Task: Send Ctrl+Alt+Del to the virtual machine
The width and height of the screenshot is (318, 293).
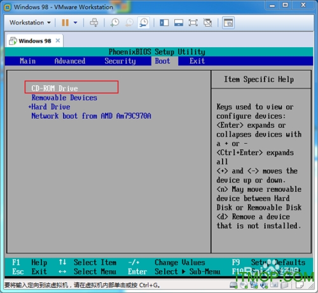Action: click(94, 23)
